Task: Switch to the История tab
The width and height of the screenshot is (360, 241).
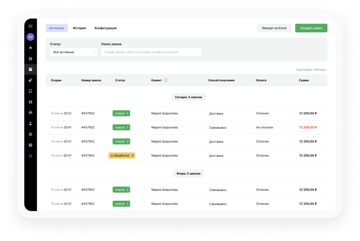Action: (x=79, y=28)
